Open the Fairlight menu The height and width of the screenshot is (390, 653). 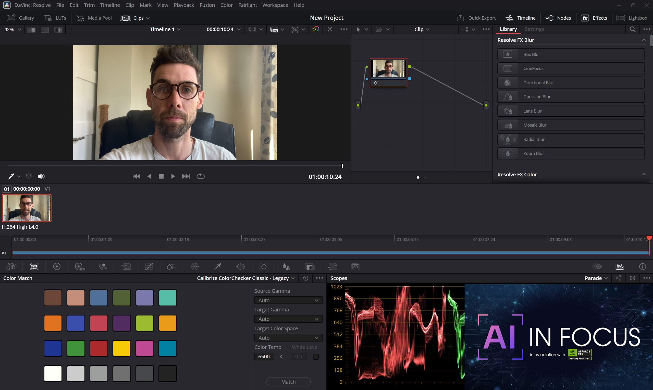248,5
